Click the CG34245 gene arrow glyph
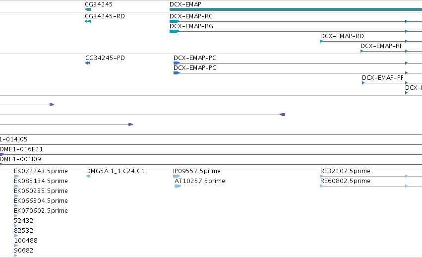The image size is (422, 258). 88,9
